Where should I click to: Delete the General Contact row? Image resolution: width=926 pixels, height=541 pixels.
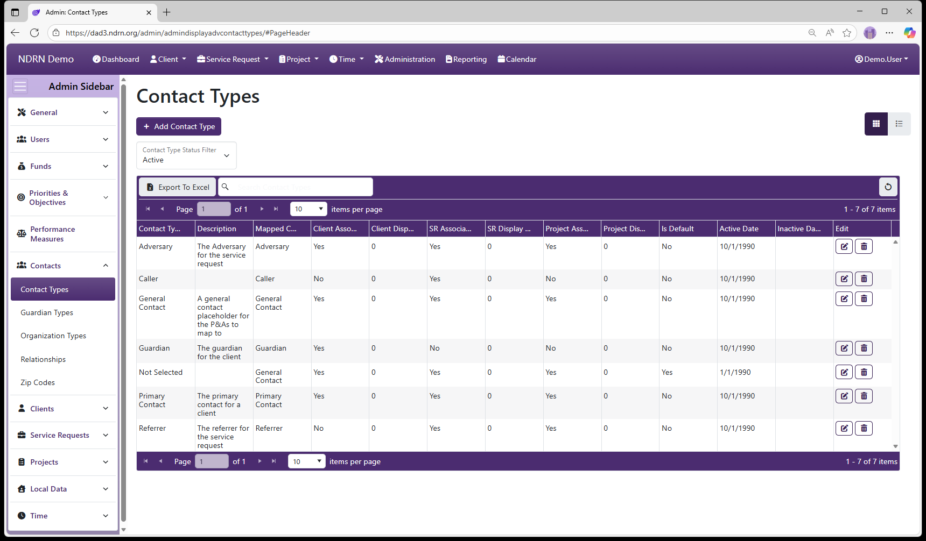pos(864,298)
